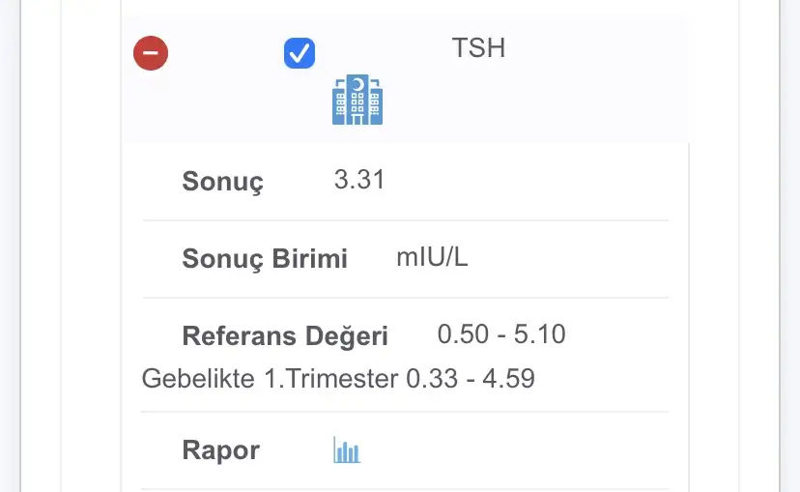
Task: Select the 3.31 result value
Action: pos(359,180)
